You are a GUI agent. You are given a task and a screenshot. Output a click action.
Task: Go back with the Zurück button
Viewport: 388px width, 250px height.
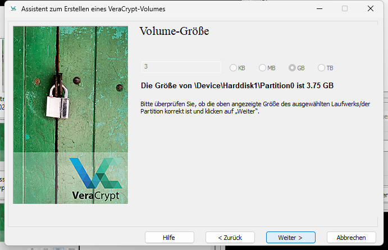(230, 238)
